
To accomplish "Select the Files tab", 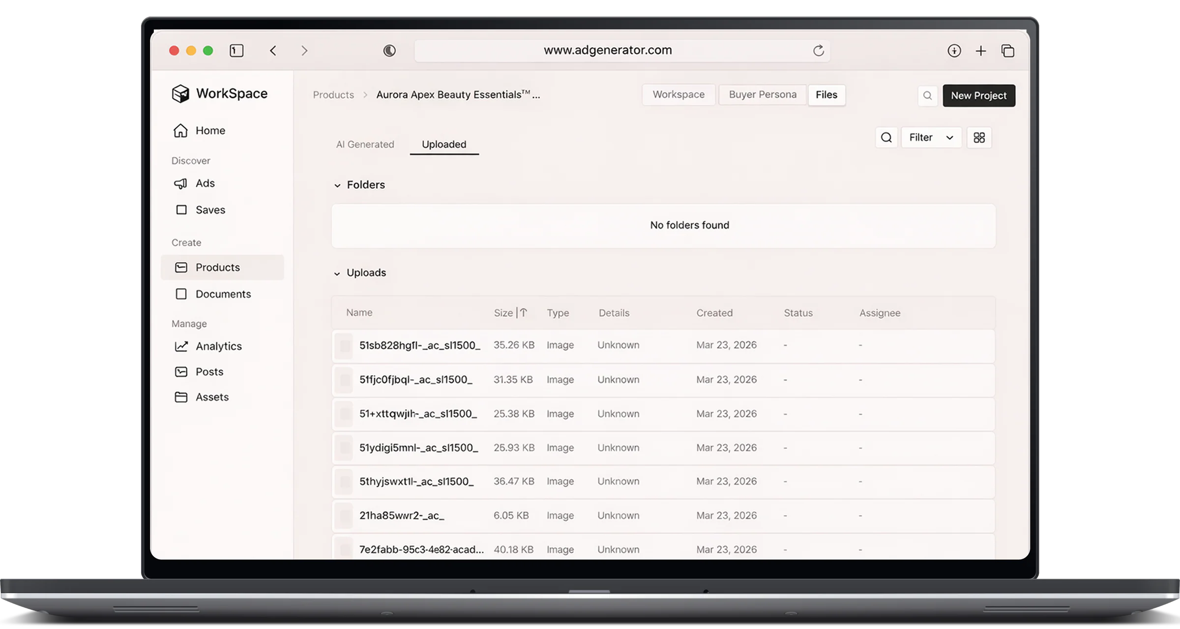I will (x=826, y=95).
